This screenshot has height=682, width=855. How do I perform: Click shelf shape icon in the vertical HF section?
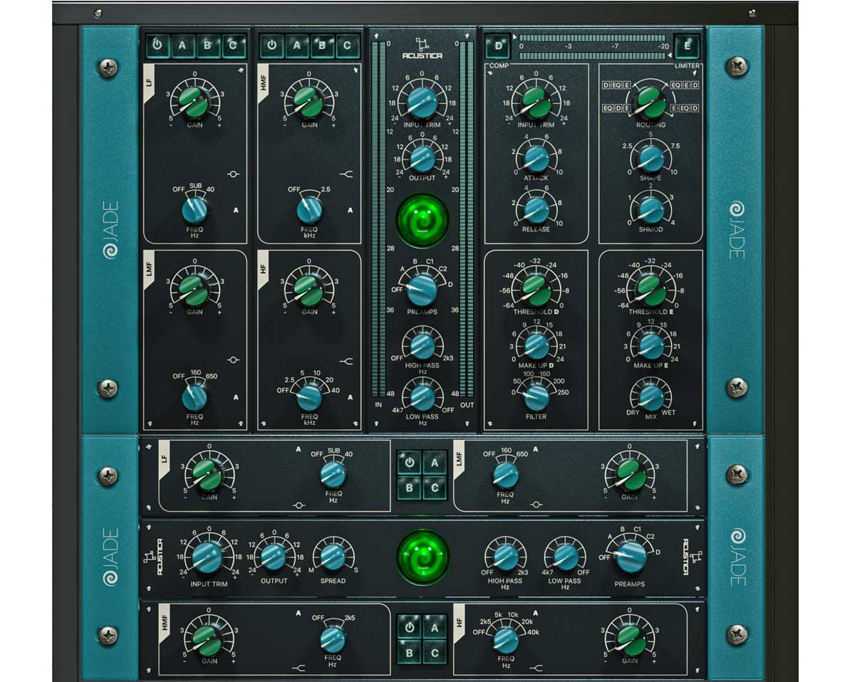(x=347, y=361)
